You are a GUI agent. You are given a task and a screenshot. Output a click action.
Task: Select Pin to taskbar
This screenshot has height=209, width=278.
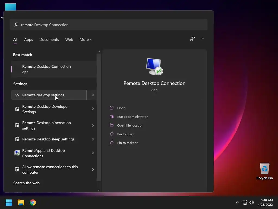pyautogui.click(x=127, y=143)
